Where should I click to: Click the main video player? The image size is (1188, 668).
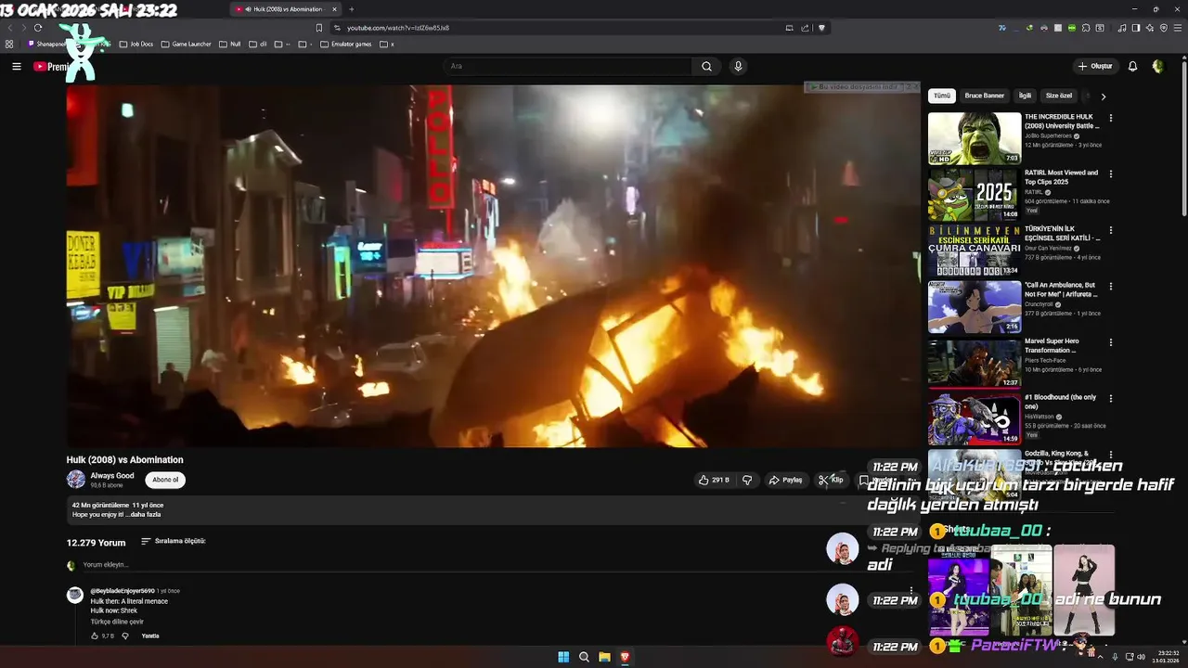pyautogui.click(x=493, y=266)
